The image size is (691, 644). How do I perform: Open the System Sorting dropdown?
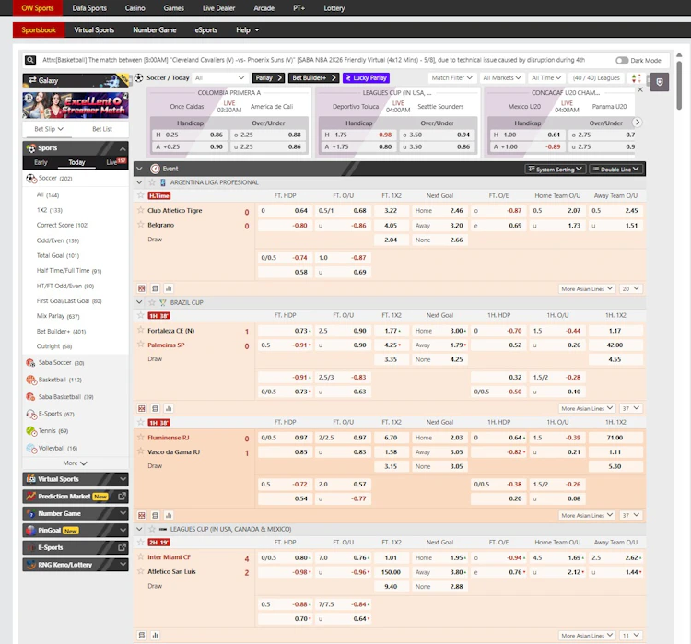556,170
